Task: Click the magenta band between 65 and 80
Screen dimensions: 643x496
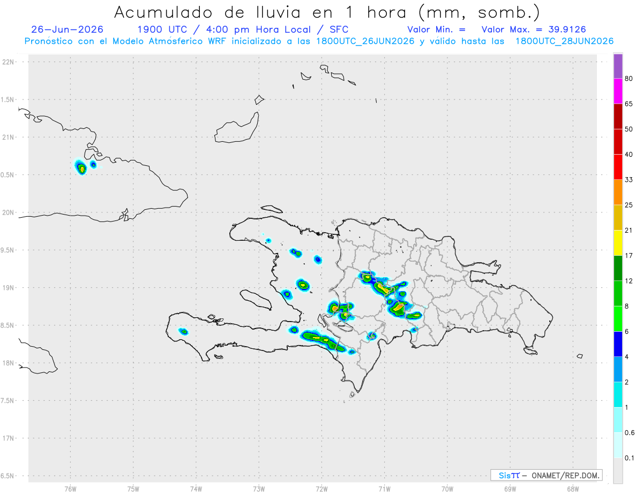Action: (x=618, y=91)
